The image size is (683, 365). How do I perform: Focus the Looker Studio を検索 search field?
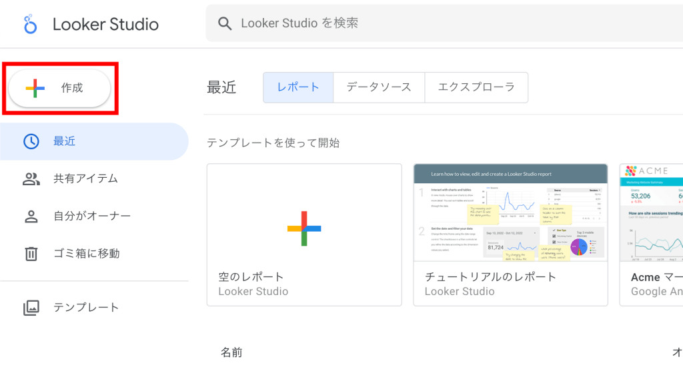coord(444,23)
